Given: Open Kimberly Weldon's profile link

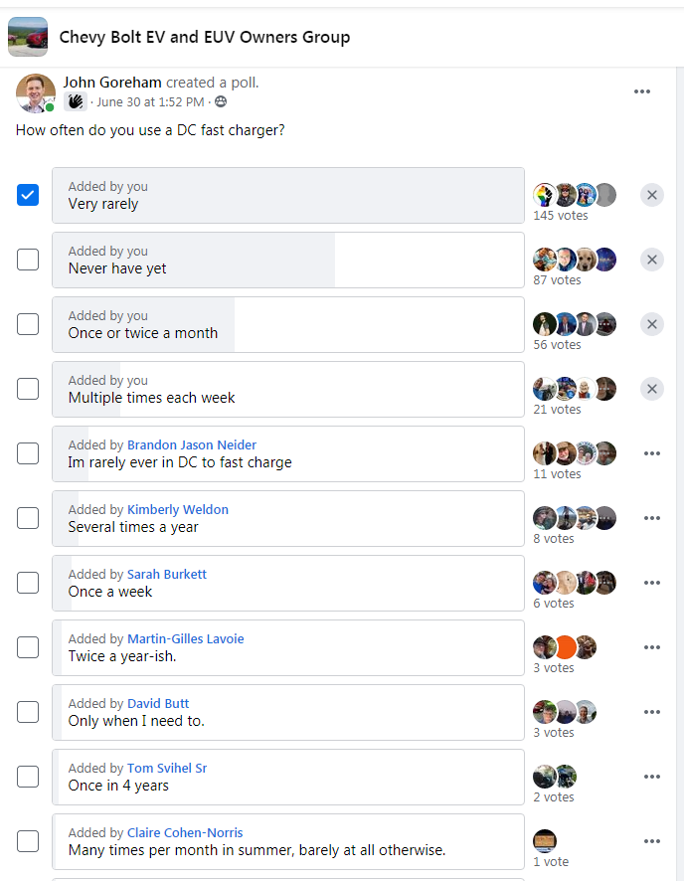Looking at the screenshot, I should (178, 510).
